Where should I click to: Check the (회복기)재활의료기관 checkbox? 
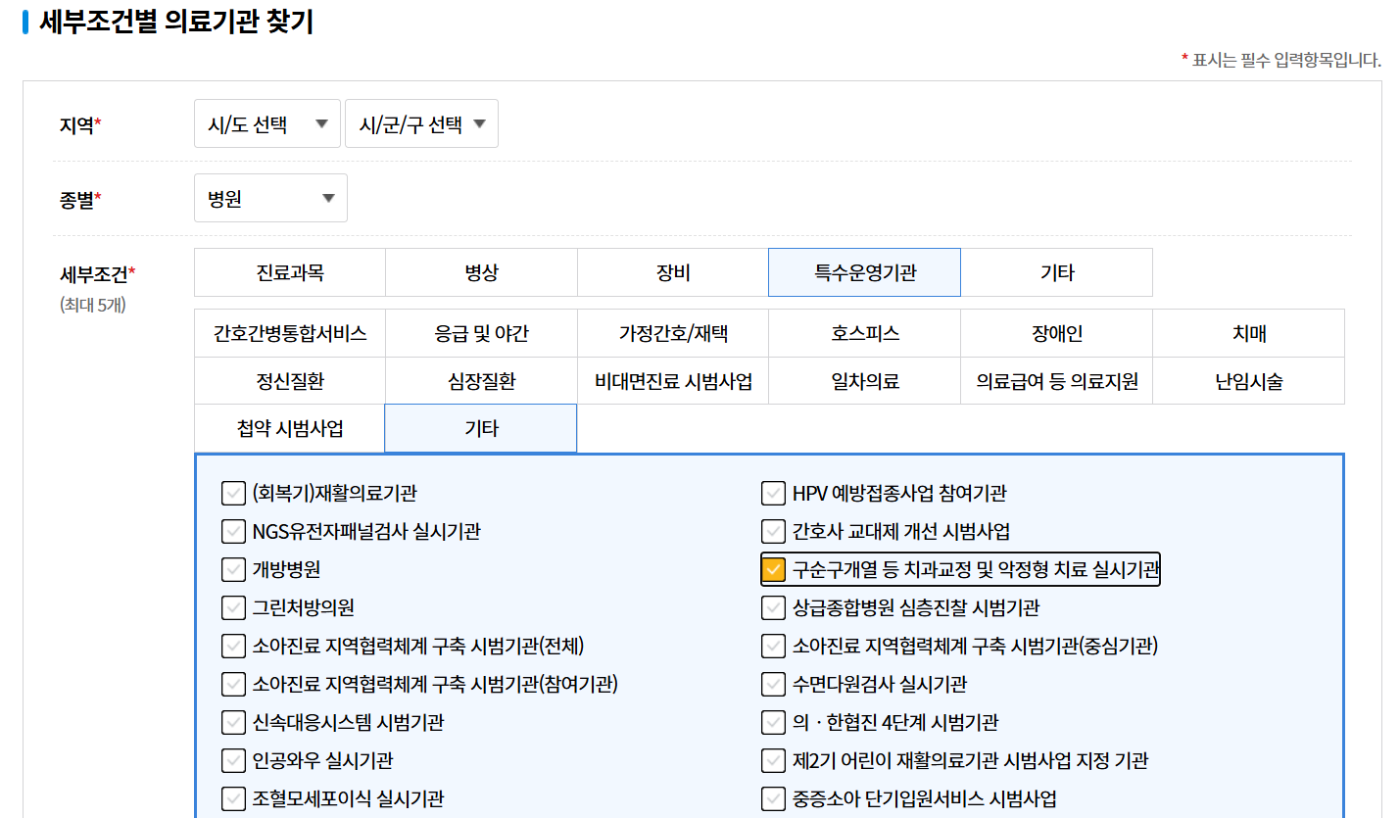[233, 493]
